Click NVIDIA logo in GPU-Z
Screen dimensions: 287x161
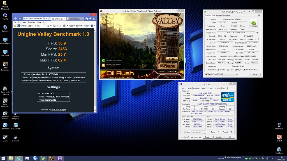click(x=253, y=24)
